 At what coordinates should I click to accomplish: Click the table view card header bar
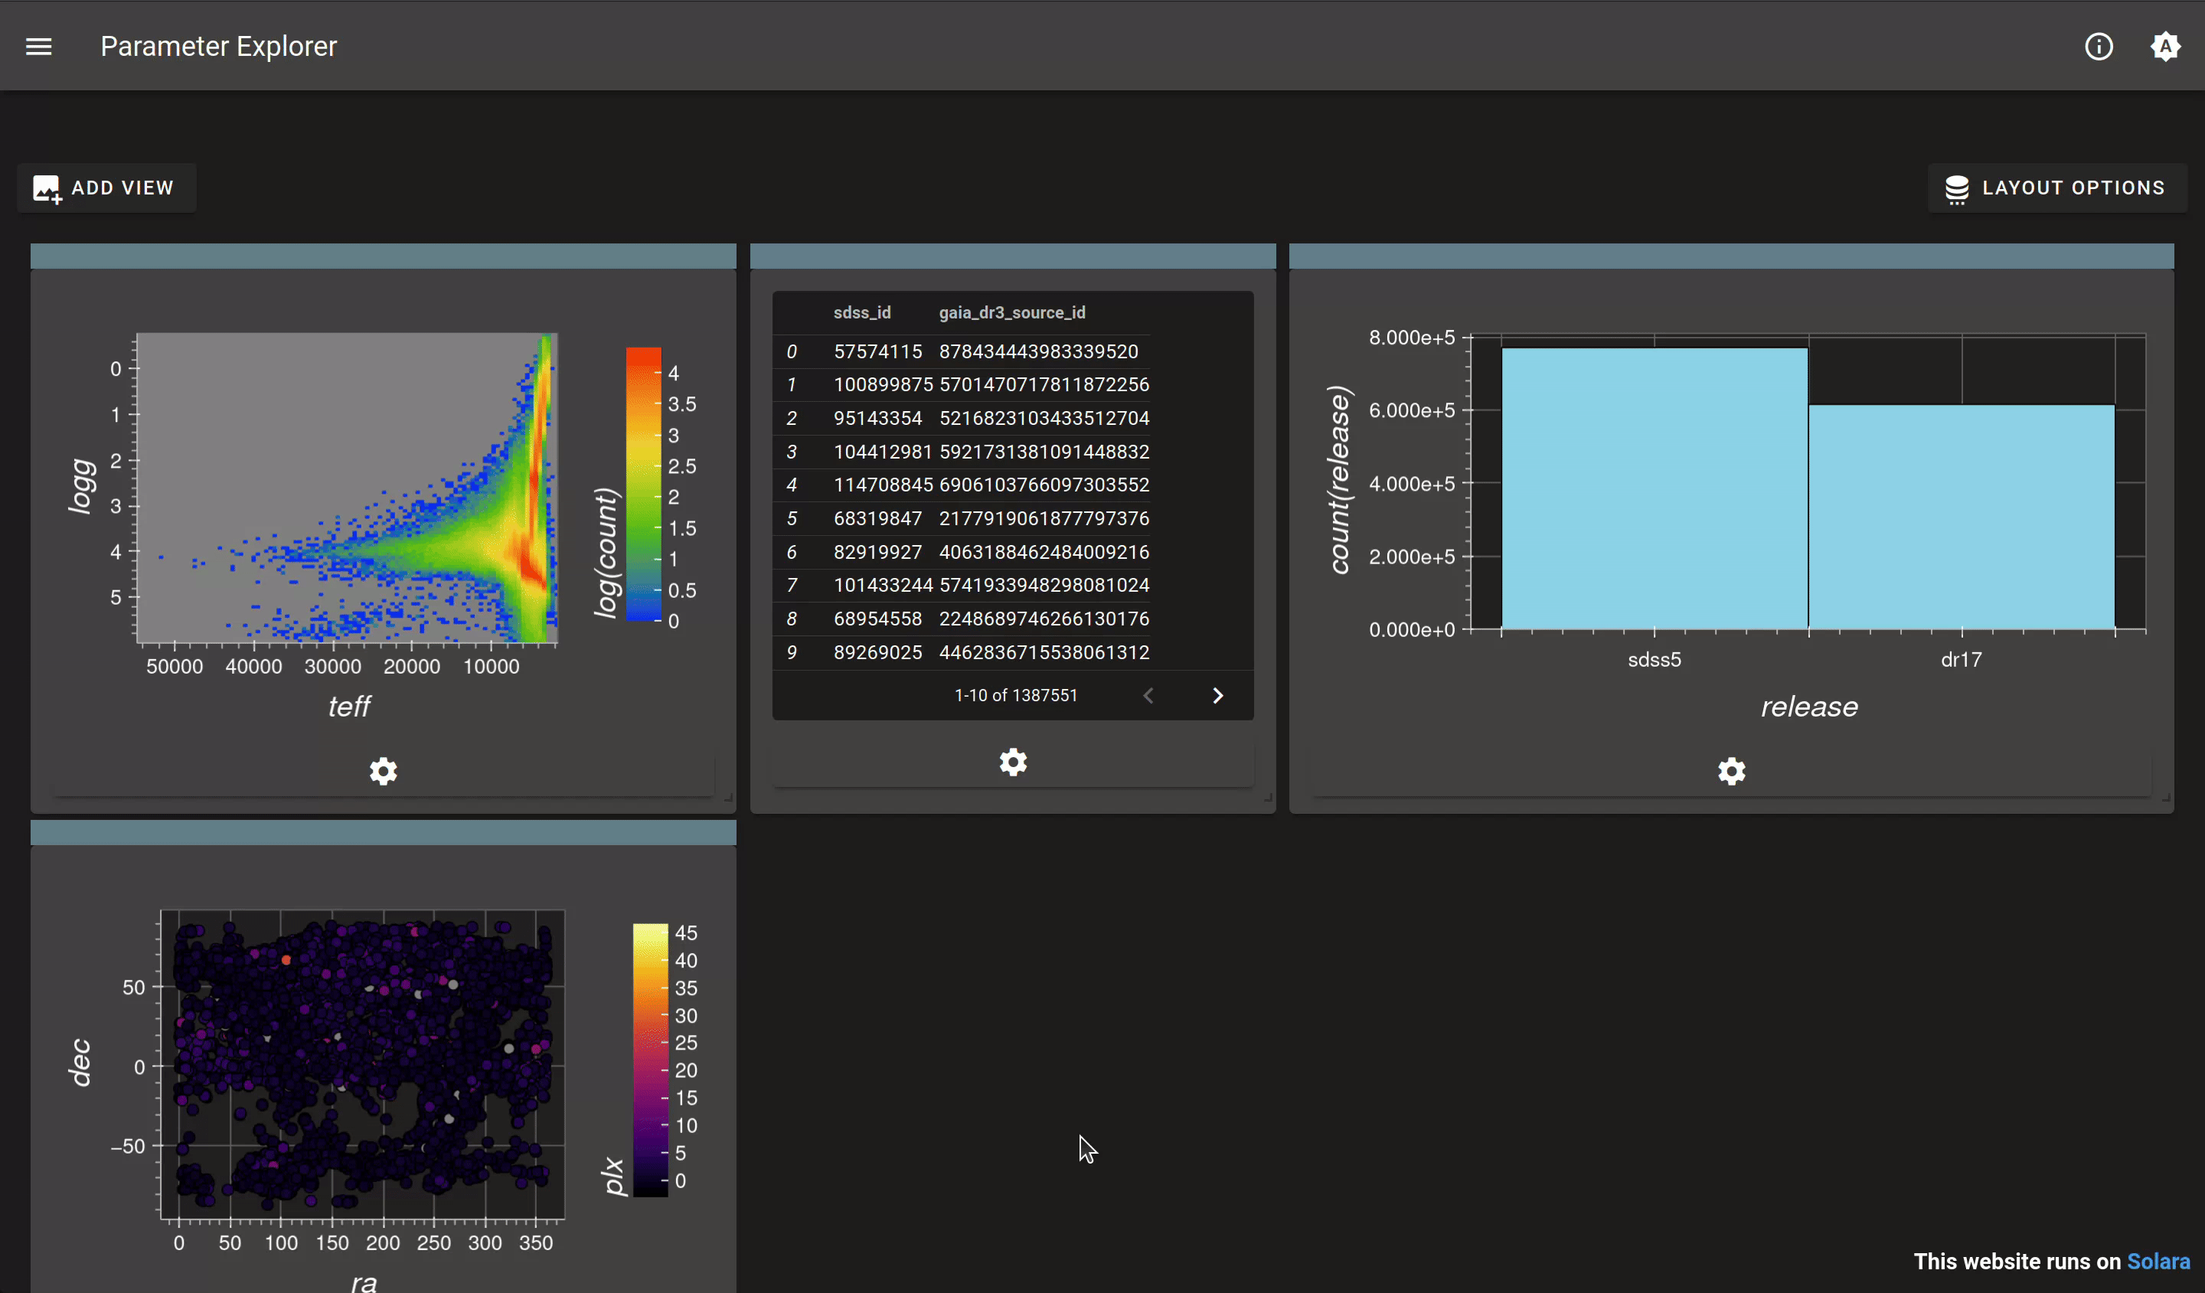tap(1013, 256)
